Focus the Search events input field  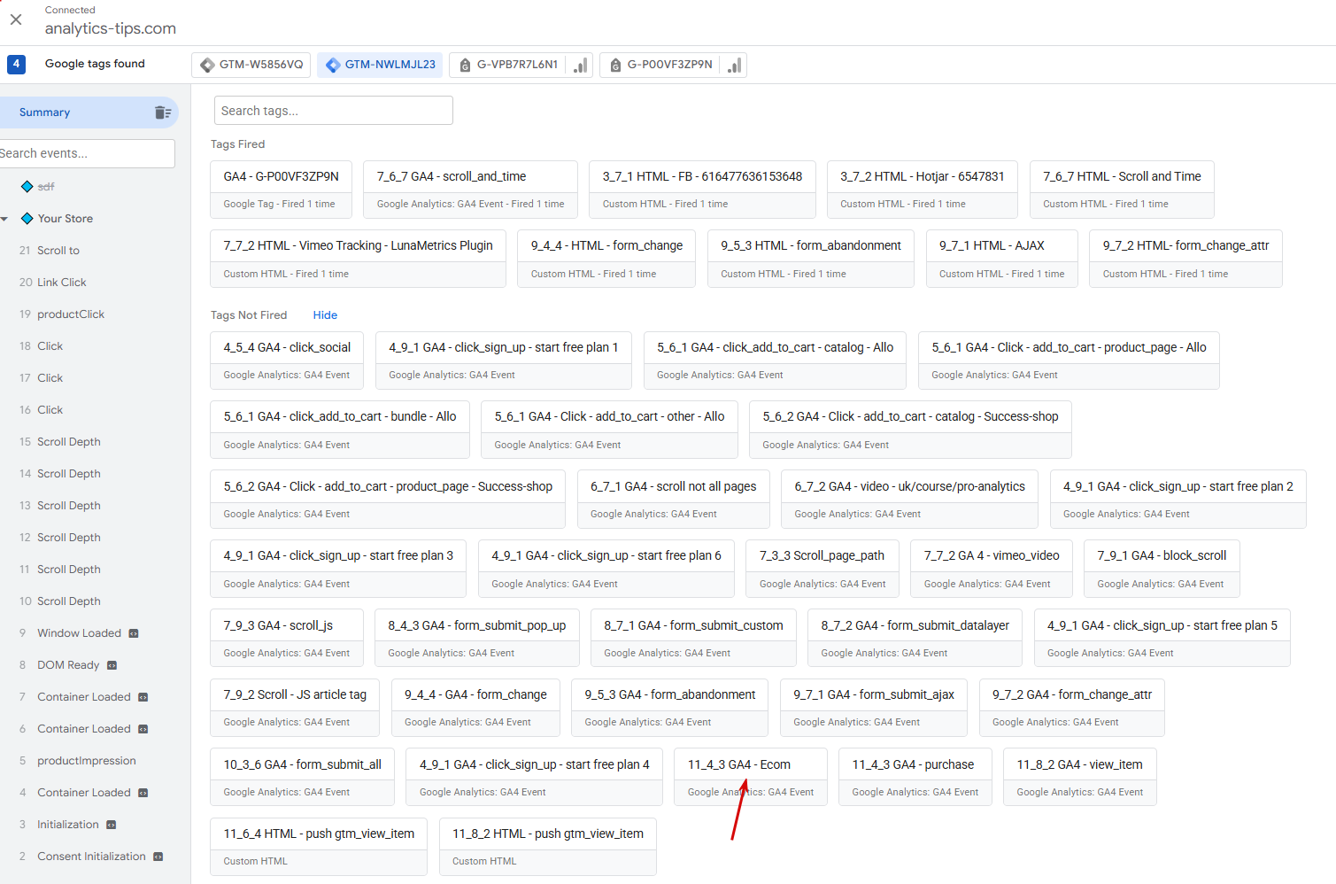[87, 153]
